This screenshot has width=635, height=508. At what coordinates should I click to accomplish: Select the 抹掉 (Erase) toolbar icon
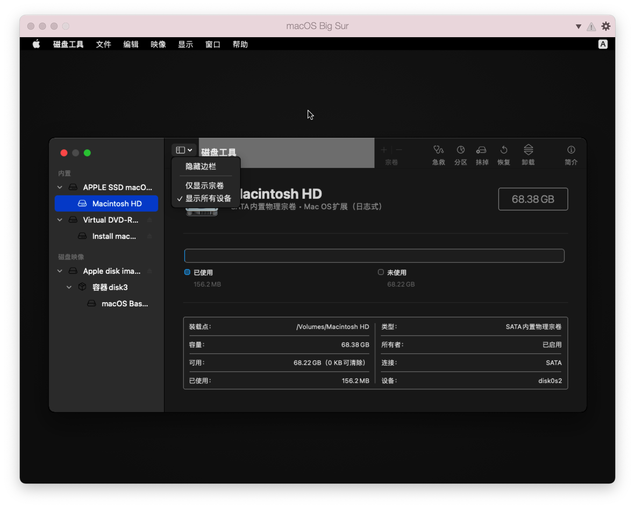click(482, 155)
